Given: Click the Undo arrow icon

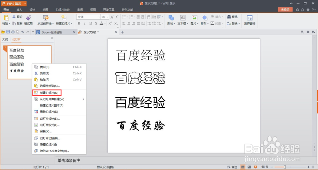Looking at the screenshot, I should point(23,32).
